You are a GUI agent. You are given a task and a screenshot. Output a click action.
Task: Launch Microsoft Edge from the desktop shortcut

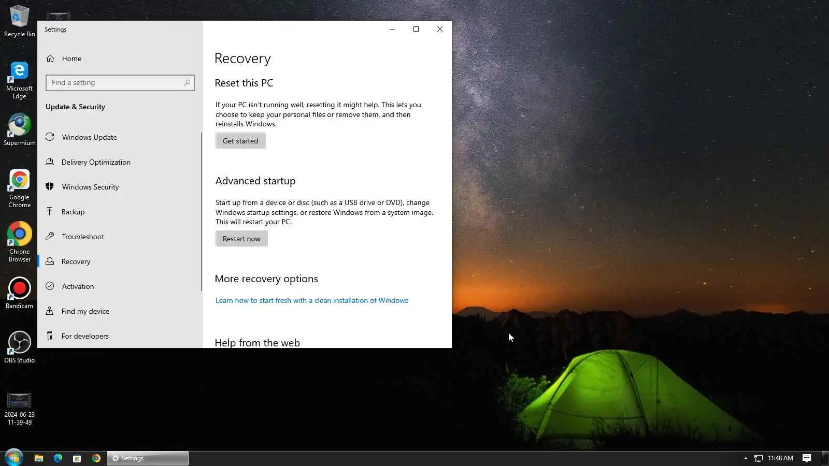click(19, 80)
